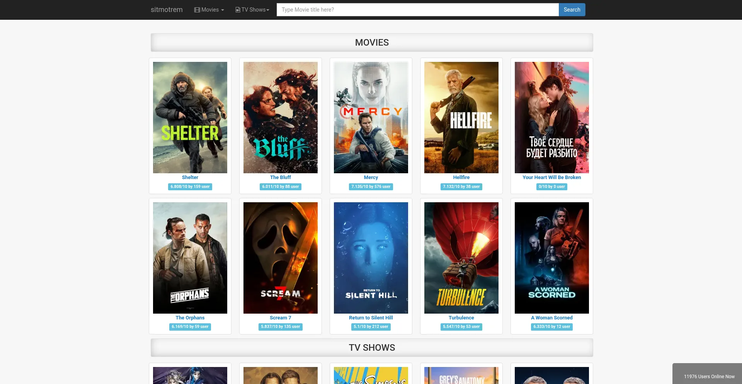The height and width of the screenshot is (384, 742).
Task: Open the Shelter movie poster
Action: coord(190,118)
